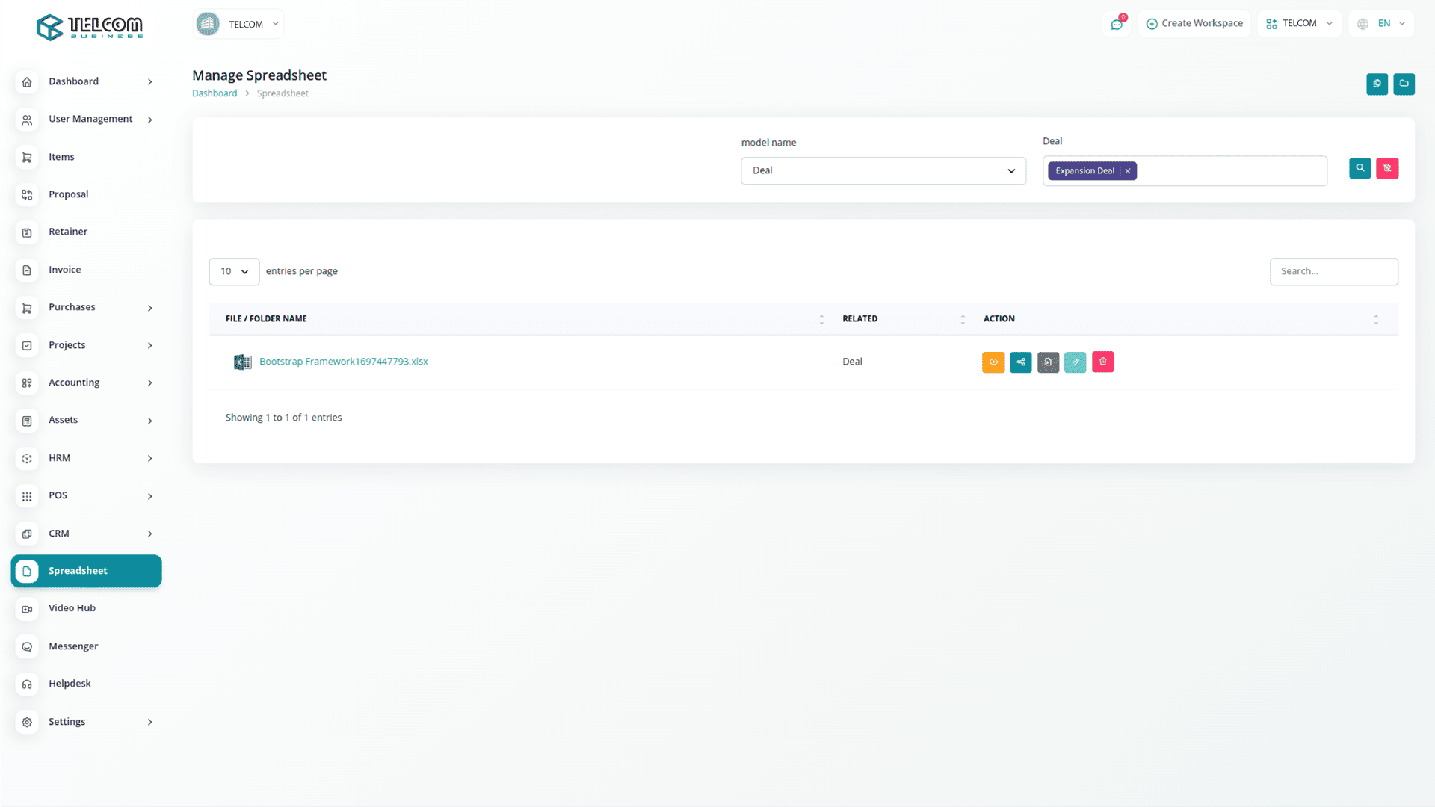Delete the file with the red trash icon

(x=1103, y=362)
